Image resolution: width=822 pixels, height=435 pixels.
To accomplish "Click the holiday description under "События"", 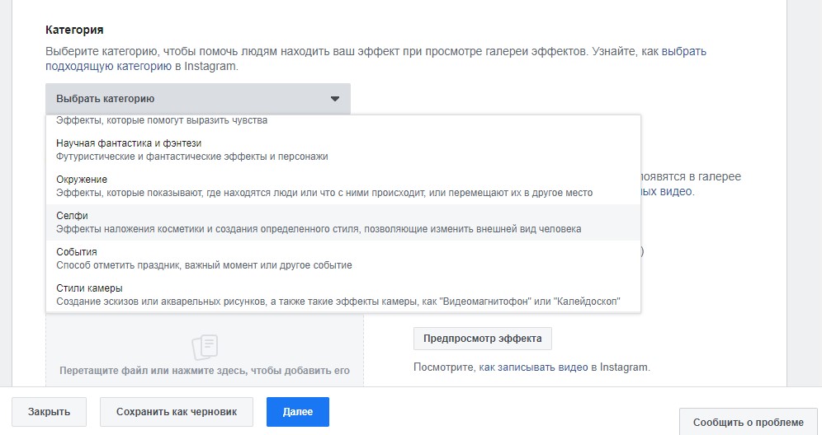I will coord(204,264).
